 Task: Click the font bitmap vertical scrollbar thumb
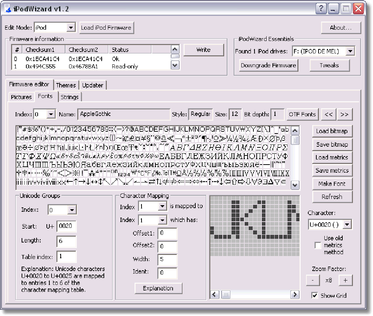click(295, 140)
